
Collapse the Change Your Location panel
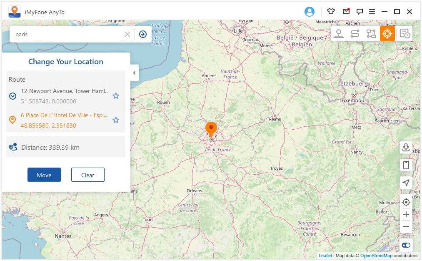click(x=134, y=73)
